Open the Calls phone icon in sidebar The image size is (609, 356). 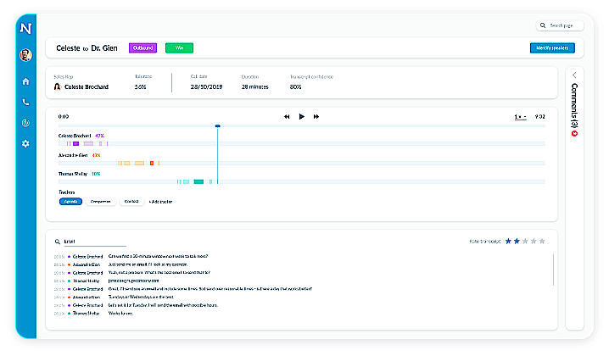[x=25, y=102]
